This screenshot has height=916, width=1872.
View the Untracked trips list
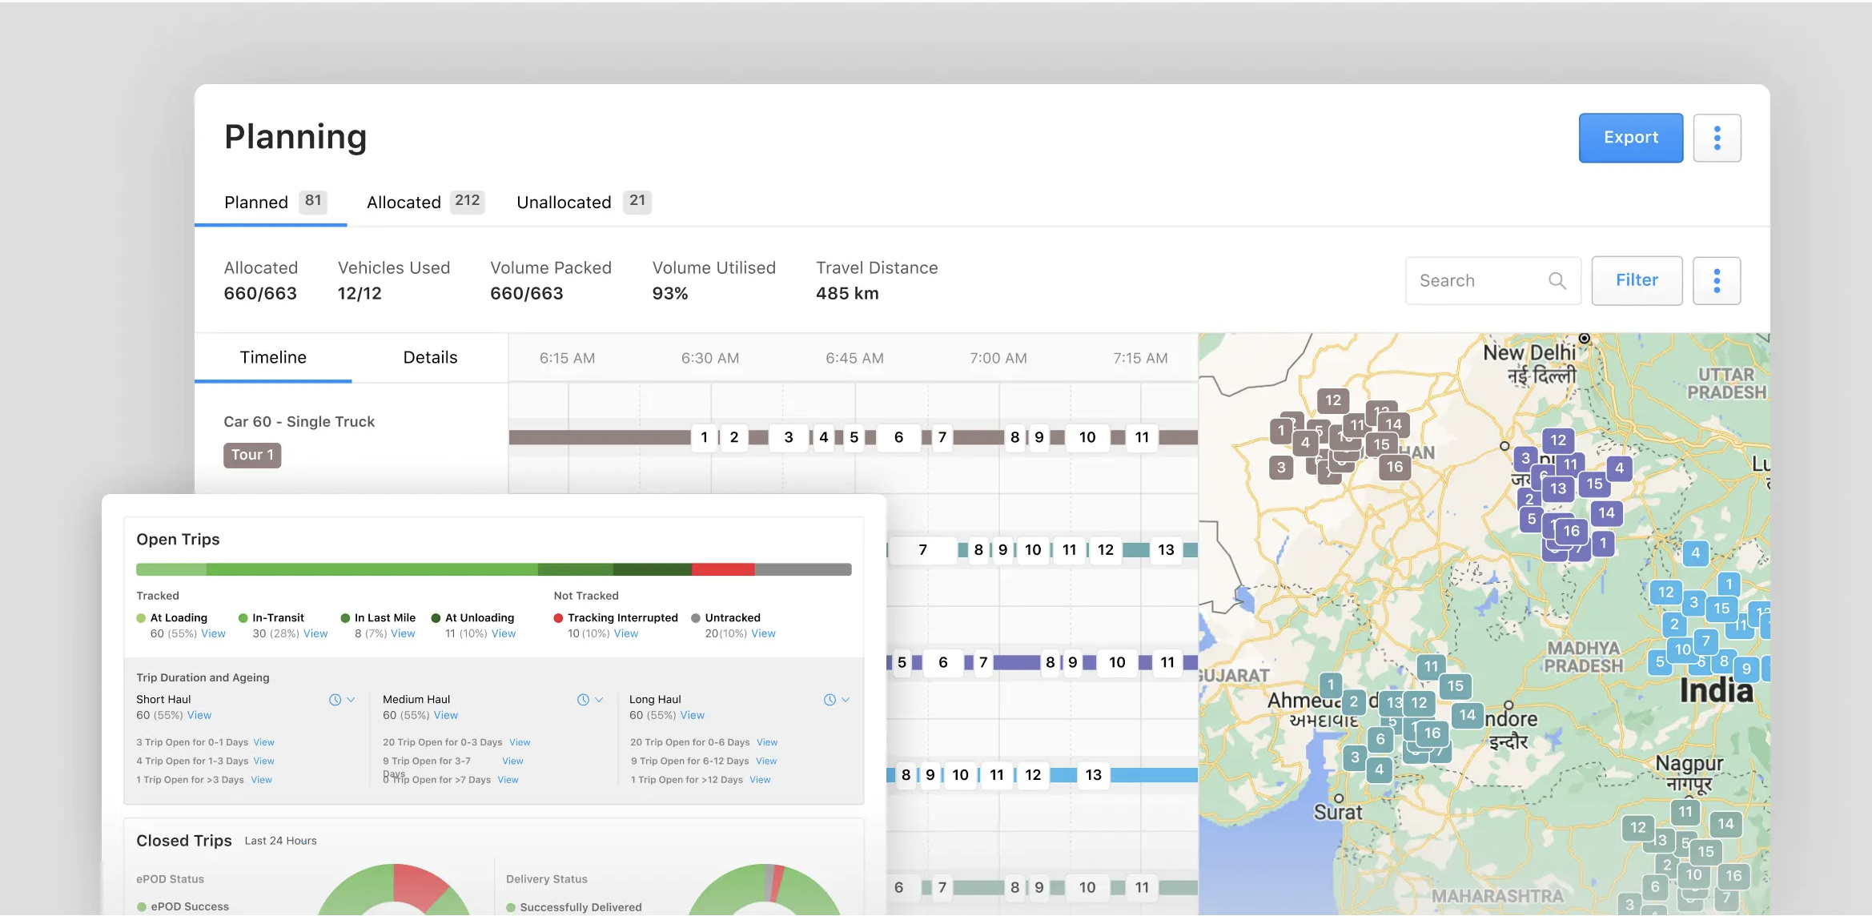coord(763,633)
